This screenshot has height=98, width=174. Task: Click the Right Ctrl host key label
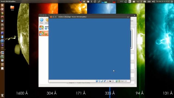pyautogui.click(x=124, y=81)
